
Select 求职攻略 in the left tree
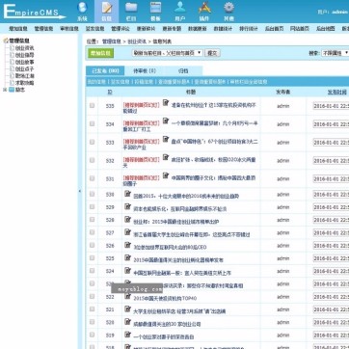(x=25, y=83)
